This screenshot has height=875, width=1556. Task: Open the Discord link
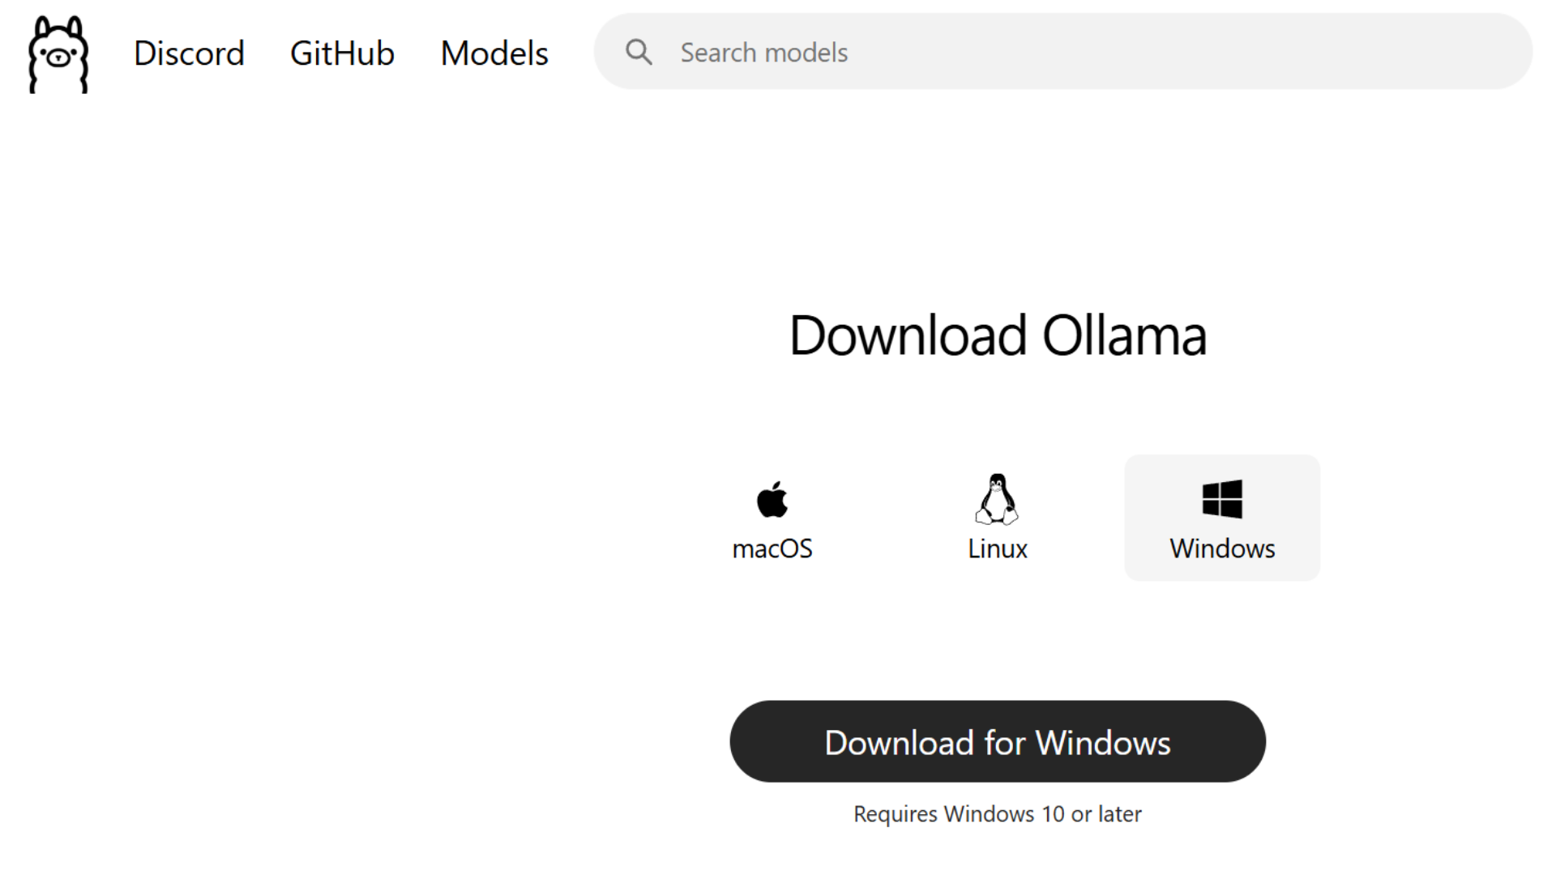coord(189,53)
